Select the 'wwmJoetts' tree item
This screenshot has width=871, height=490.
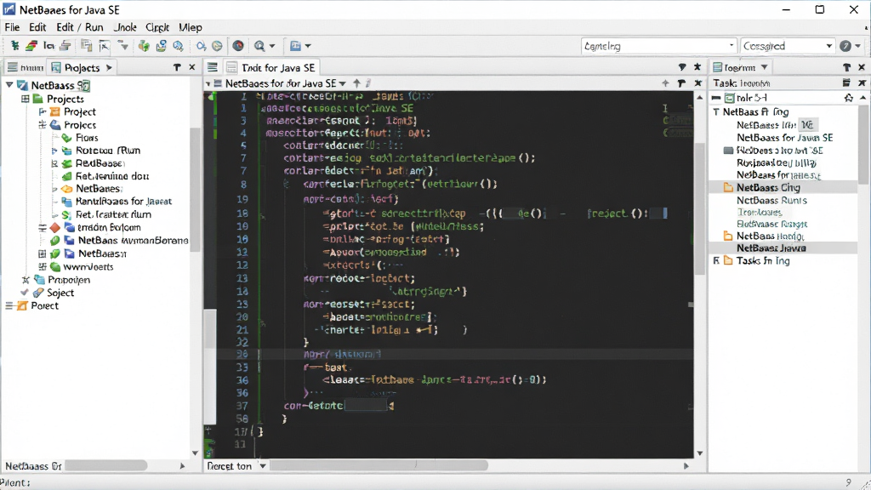click(88, 266)
